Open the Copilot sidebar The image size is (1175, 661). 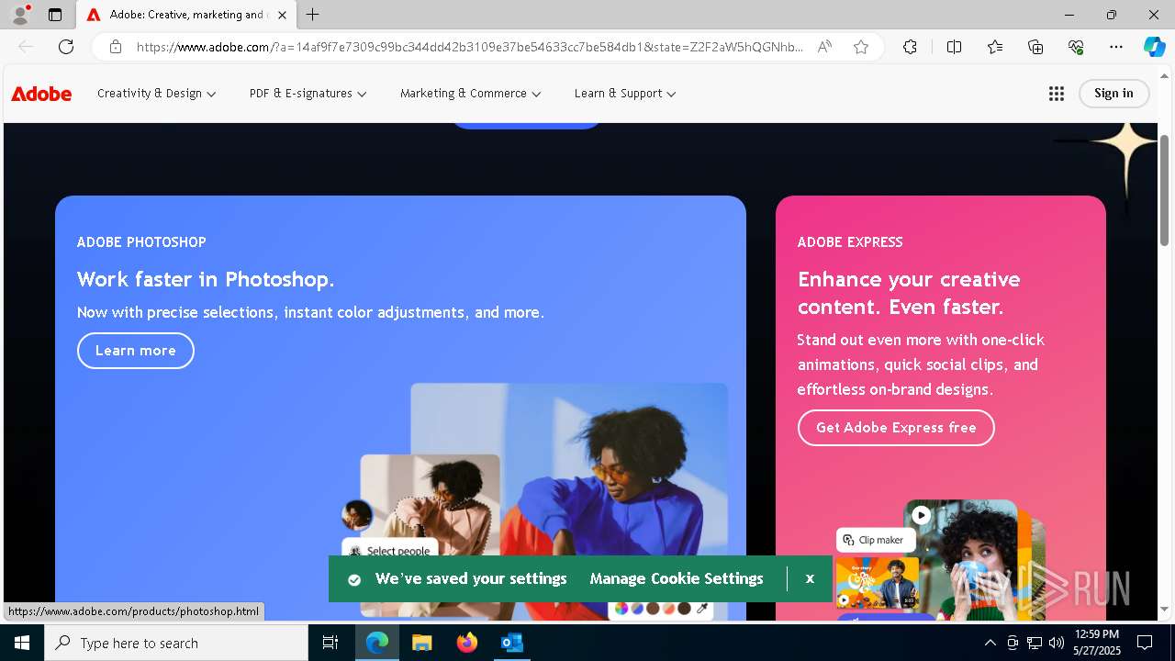click(x=1154, y=47)
